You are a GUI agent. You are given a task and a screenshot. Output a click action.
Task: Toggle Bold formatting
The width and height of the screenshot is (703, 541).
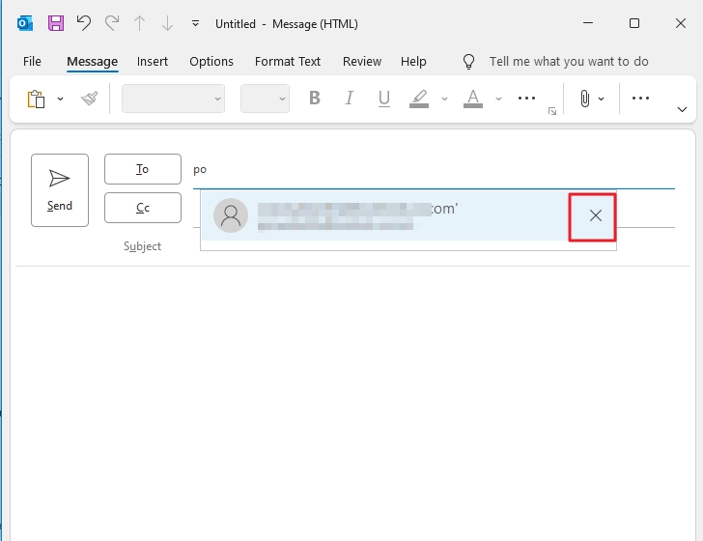point(315,98)
